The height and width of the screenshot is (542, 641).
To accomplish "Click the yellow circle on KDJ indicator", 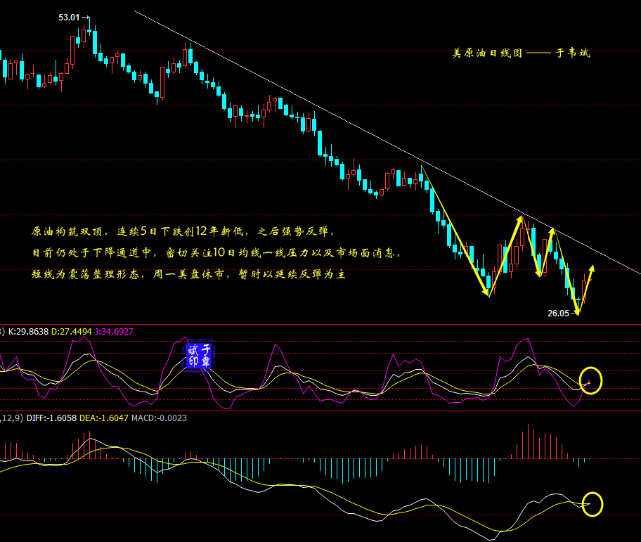I will click(x=591, y=380).
